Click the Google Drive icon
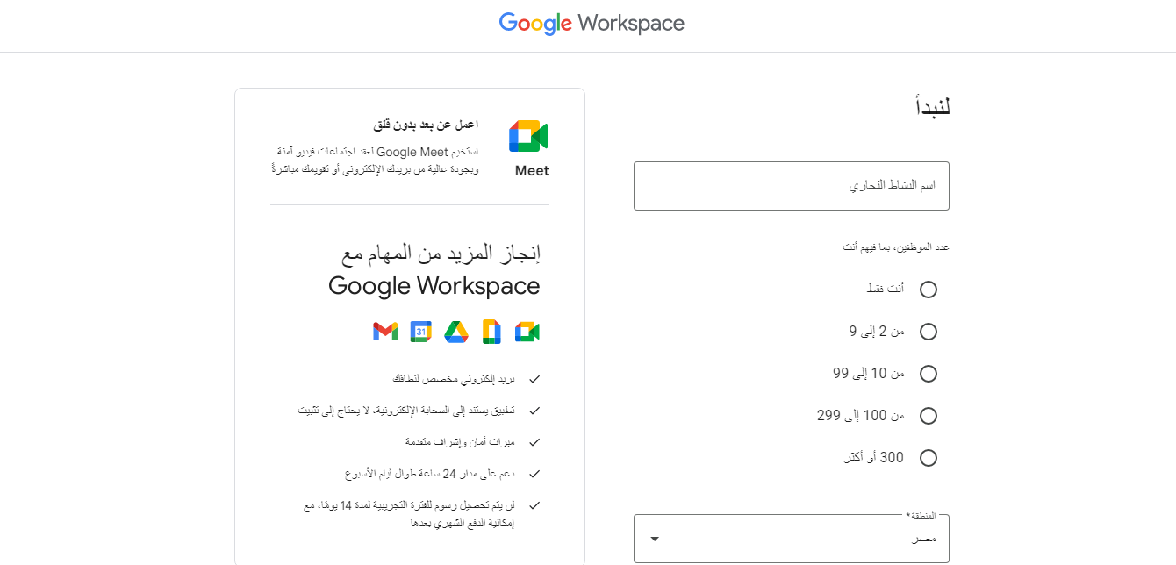1176x565 pixels. [456, 332]
